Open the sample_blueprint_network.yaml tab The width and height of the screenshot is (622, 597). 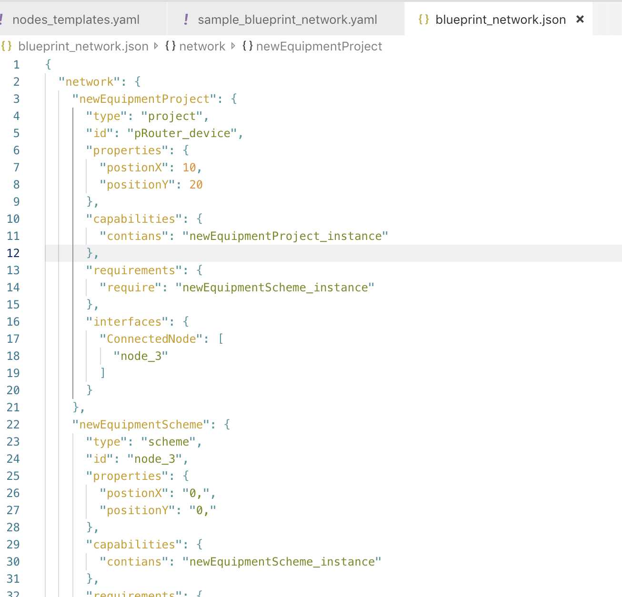coord(287,20)
